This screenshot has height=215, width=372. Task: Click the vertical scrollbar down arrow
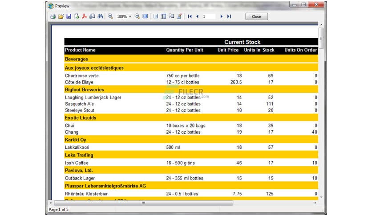321,197
